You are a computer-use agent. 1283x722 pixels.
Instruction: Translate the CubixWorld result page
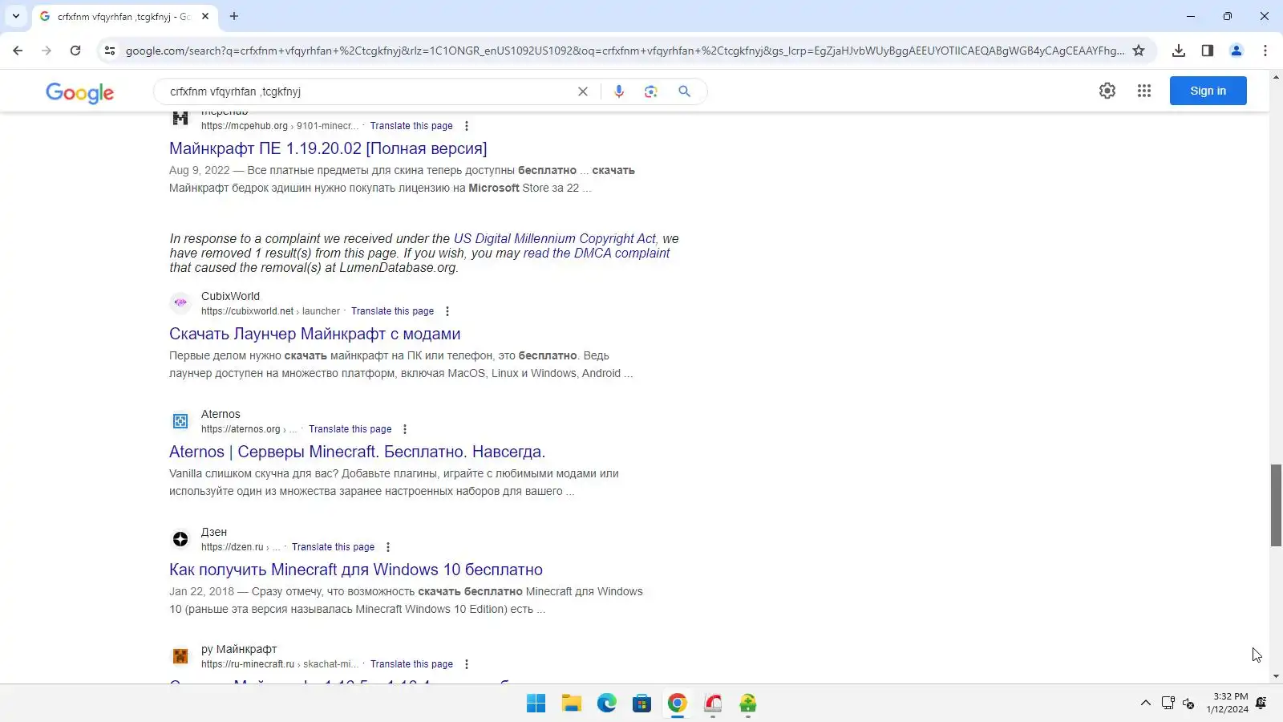(x=392, y=311)
